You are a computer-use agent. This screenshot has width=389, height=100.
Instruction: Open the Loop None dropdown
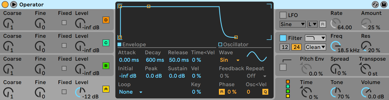click(131, 92)
